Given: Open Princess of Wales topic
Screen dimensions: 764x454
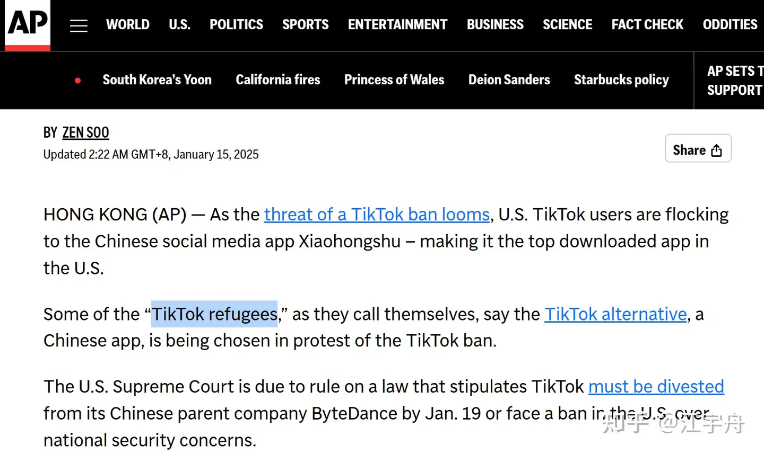Looking at the screenshot, I should tap(394, 80).
